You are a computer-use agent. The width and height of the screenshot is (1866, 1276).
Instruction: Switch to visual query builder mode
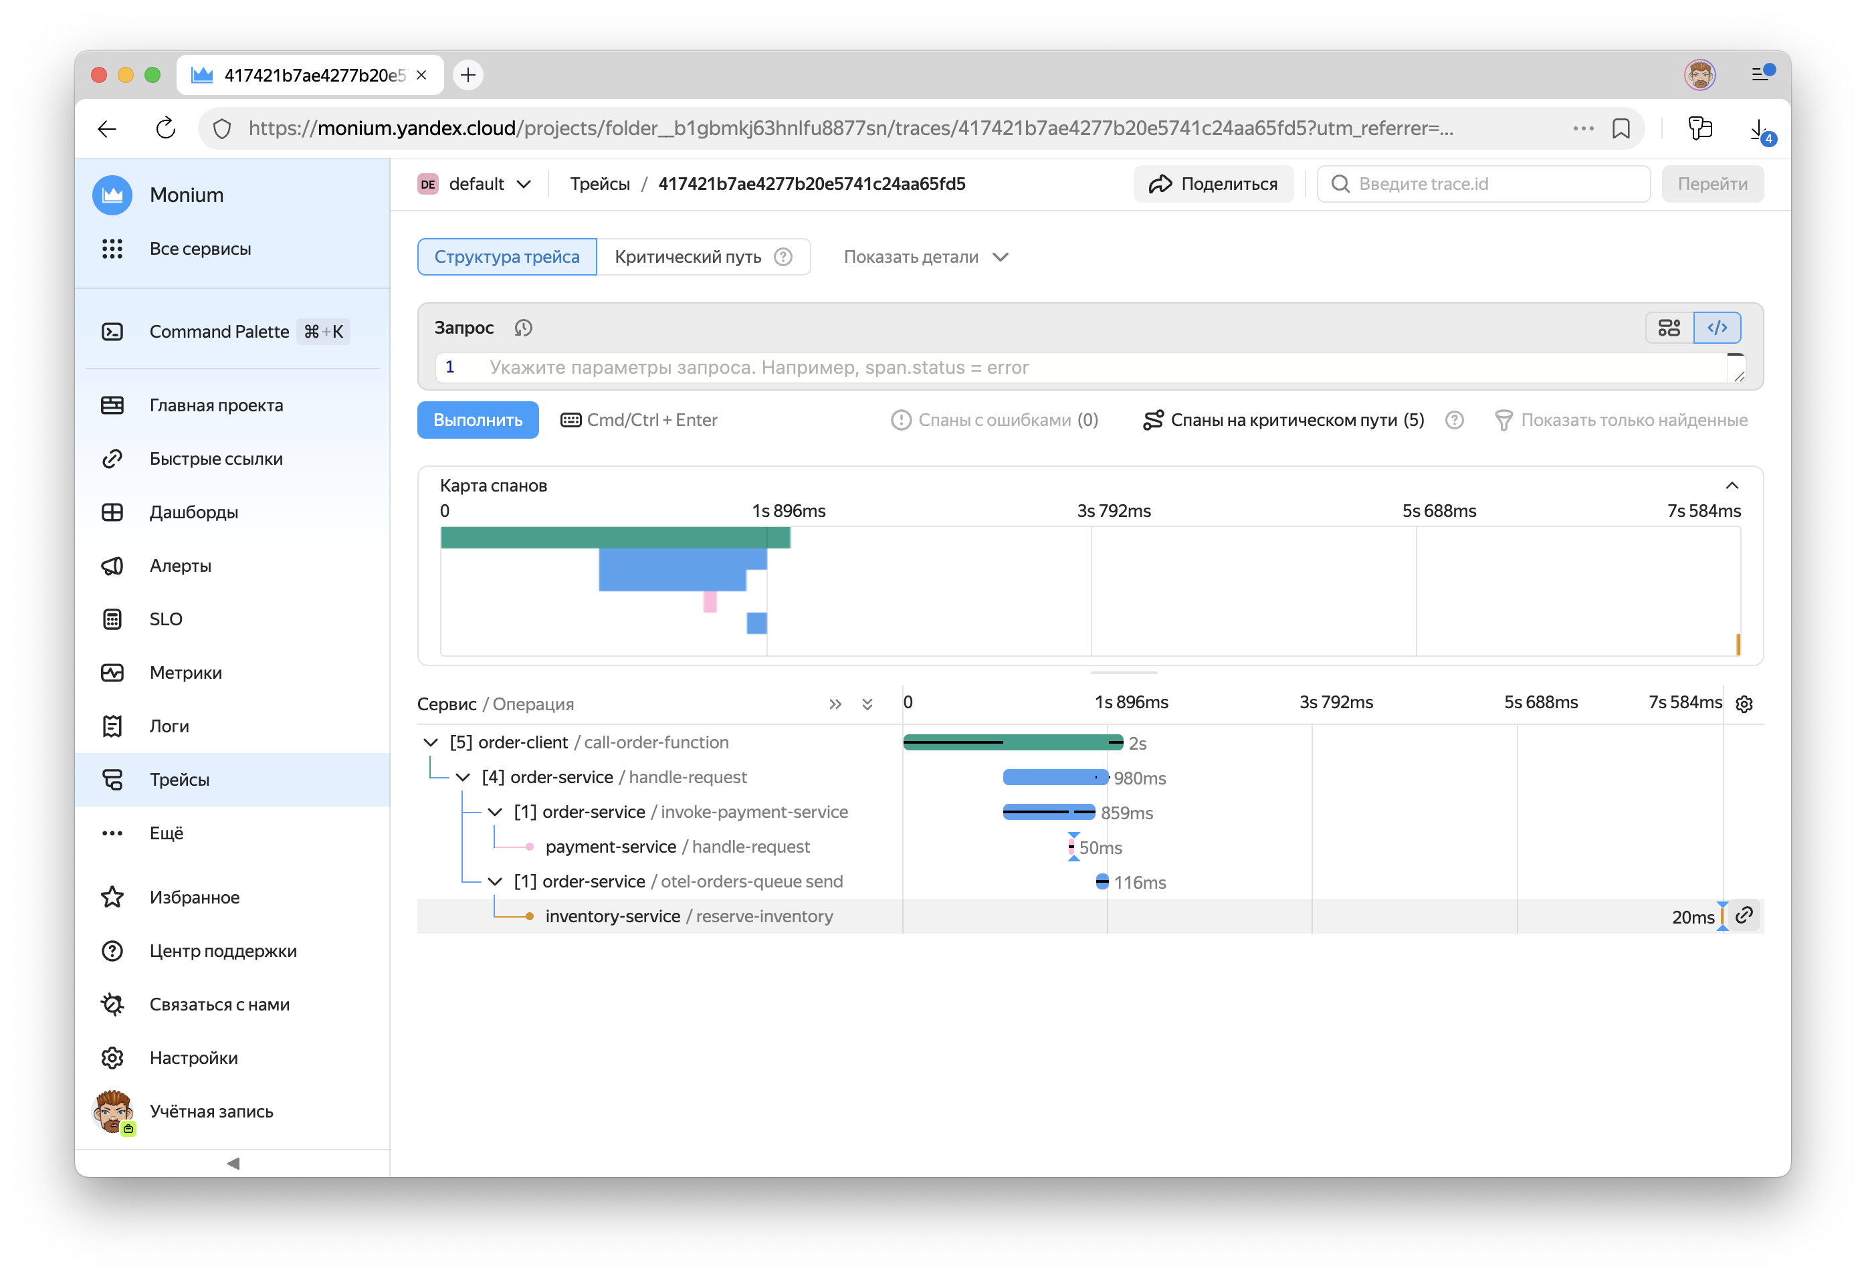click(1669, 328)
